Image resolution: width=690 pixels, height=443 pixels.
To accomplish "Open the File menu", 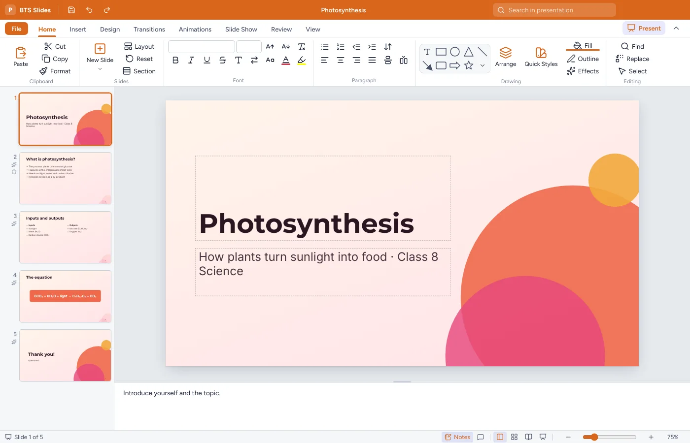I will point(16,29).
